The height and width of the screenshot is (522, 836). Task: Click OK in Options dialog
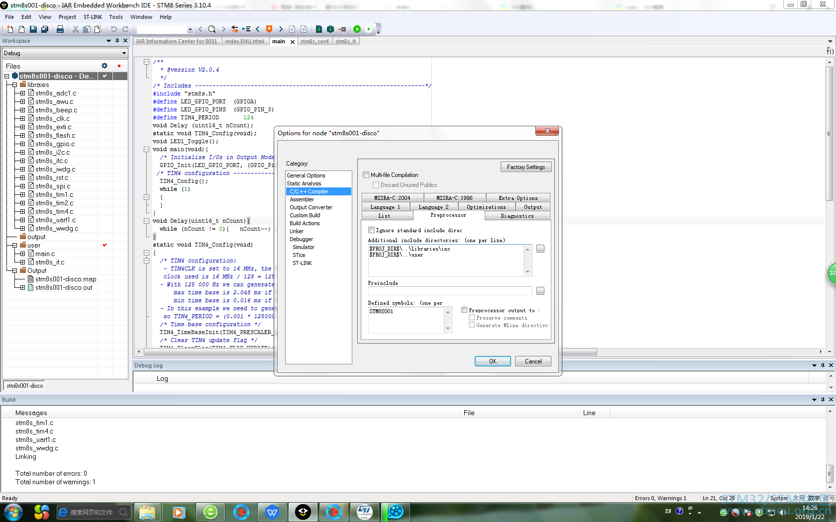493,361
